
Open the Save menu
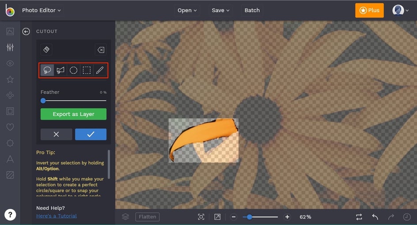point(220,10)
